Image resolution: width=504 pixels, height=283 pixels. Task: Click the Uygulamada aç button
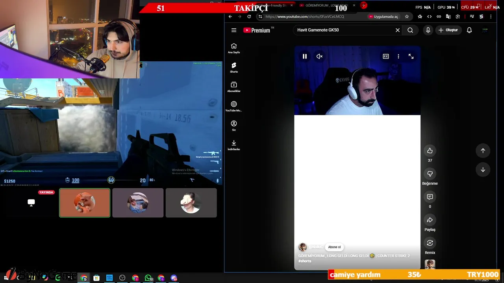(x=383, y=17)
